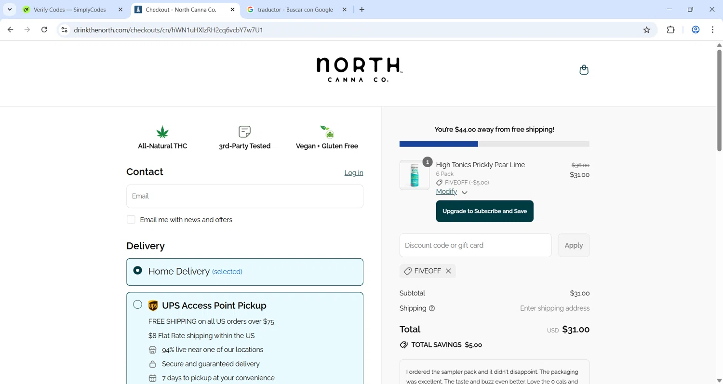This screenshot has width=723, height=384.
Task: Click the $8 Flat Rate shipping text
Action: click(x=201, y=336)
